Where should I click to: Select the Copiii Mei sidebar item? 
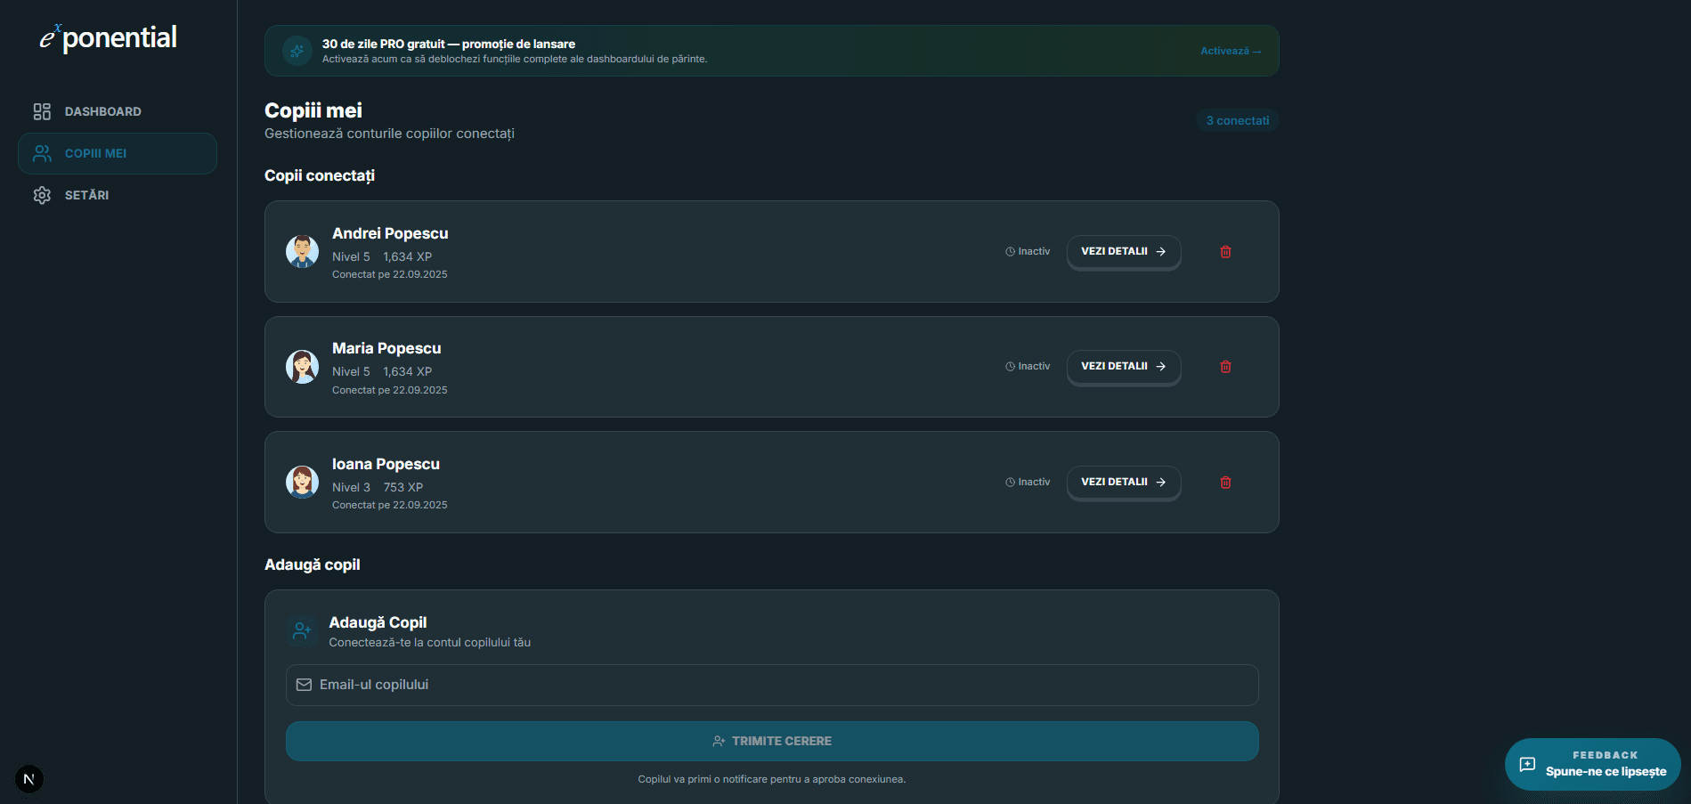tap(118, 153)
